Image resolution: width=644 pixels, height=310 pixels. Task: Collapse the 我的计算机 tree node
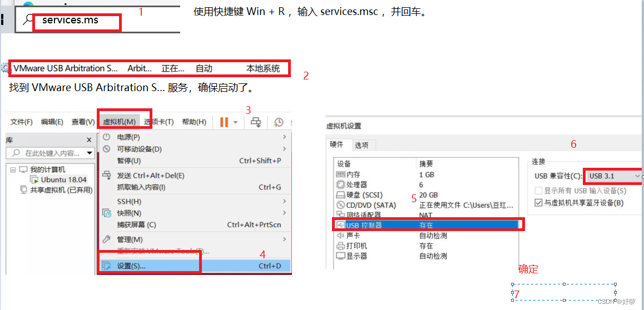13,170
